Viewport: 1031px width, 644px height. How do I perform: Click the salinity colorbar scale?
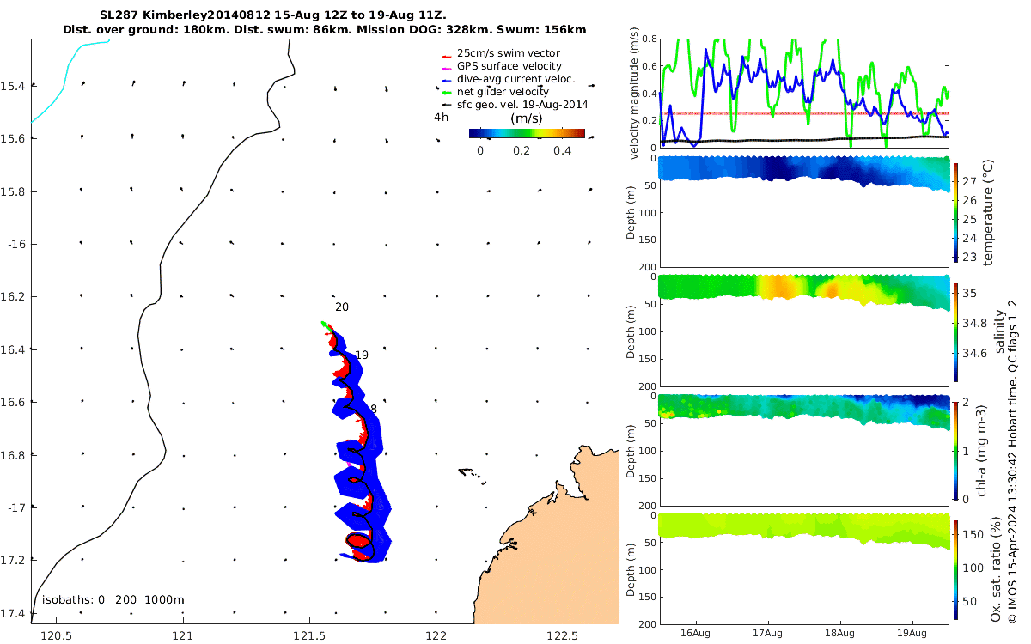pos(956,331)
